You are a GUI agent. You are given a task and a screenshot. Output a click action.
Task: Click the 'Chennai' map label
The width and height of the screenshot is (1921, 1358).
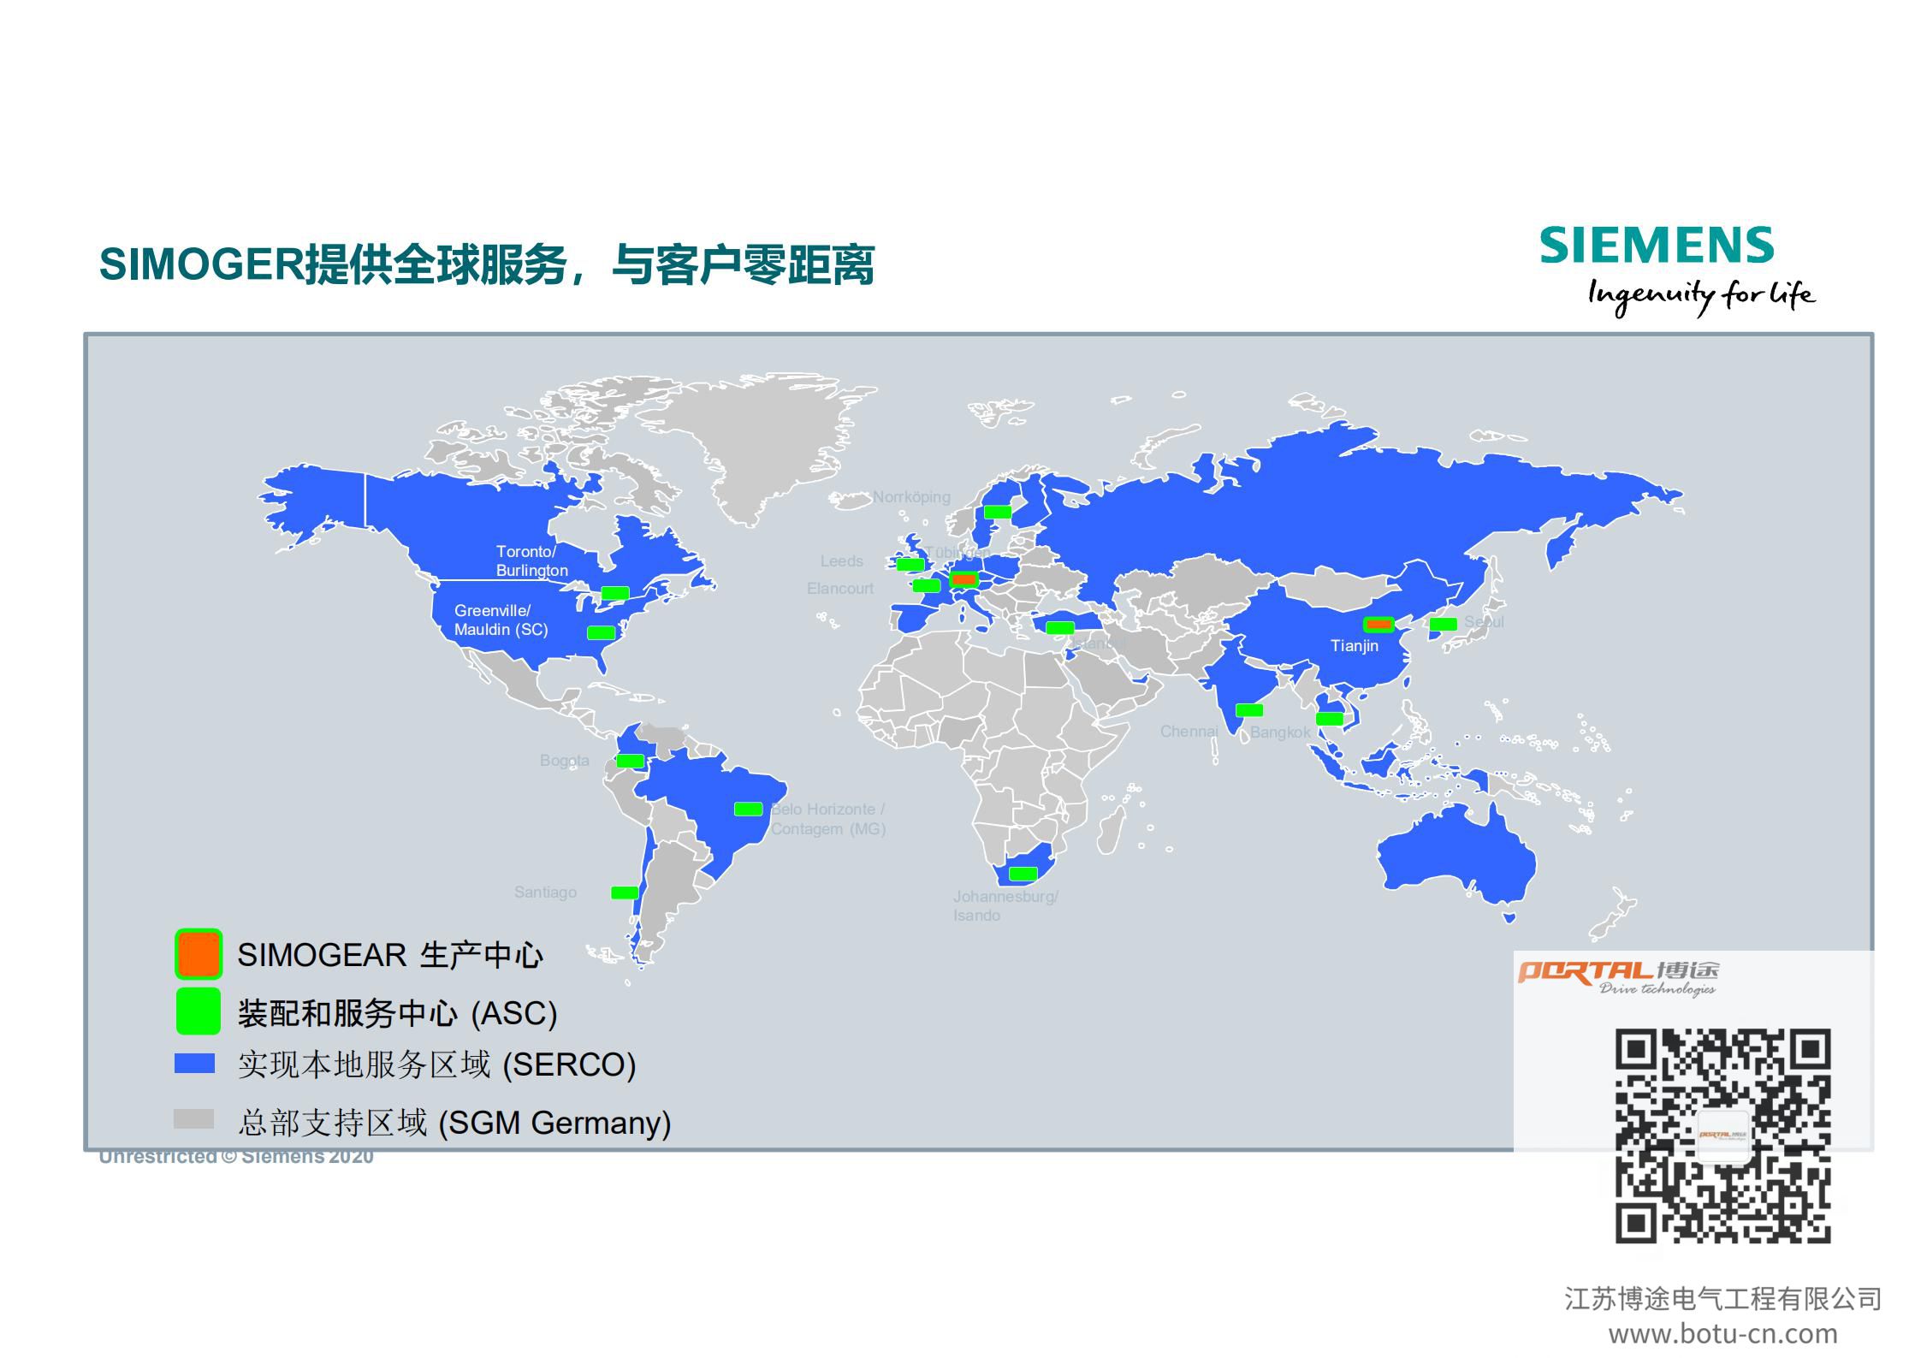[1189, 732]
